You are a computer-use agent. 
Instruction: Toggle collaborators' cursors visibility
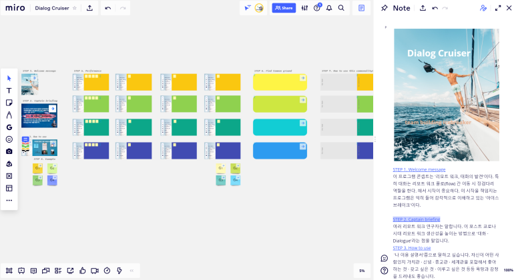tap(248, 8)
